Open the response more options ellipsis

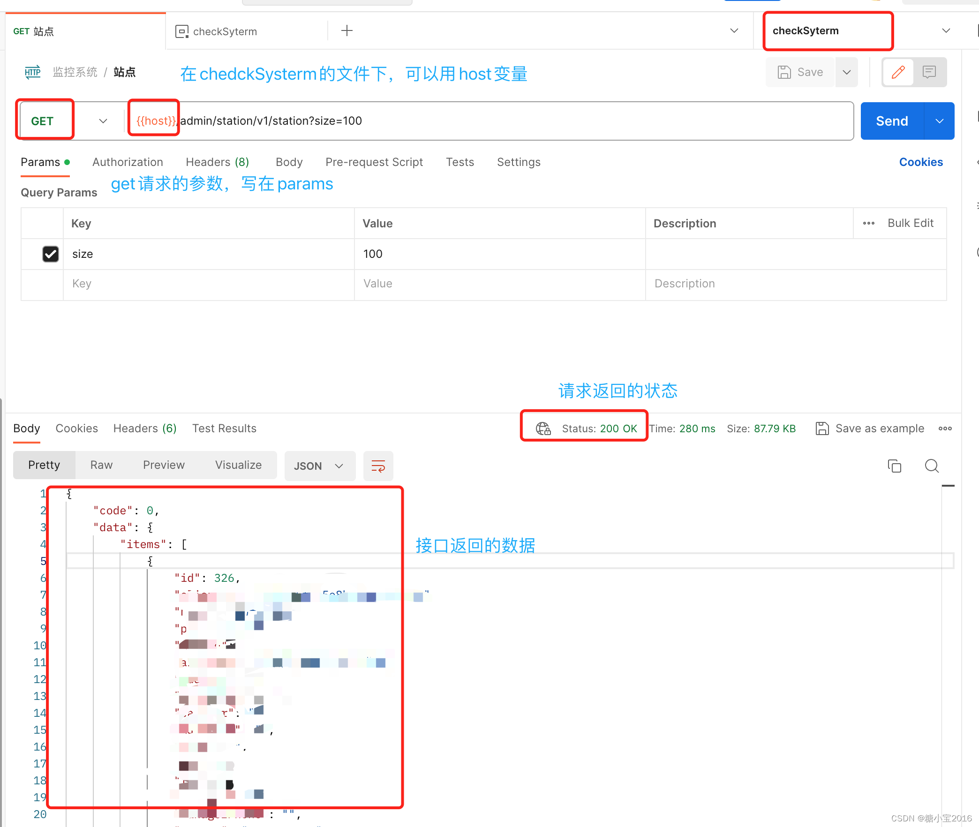pyautogui.click(x=945, y=429)
